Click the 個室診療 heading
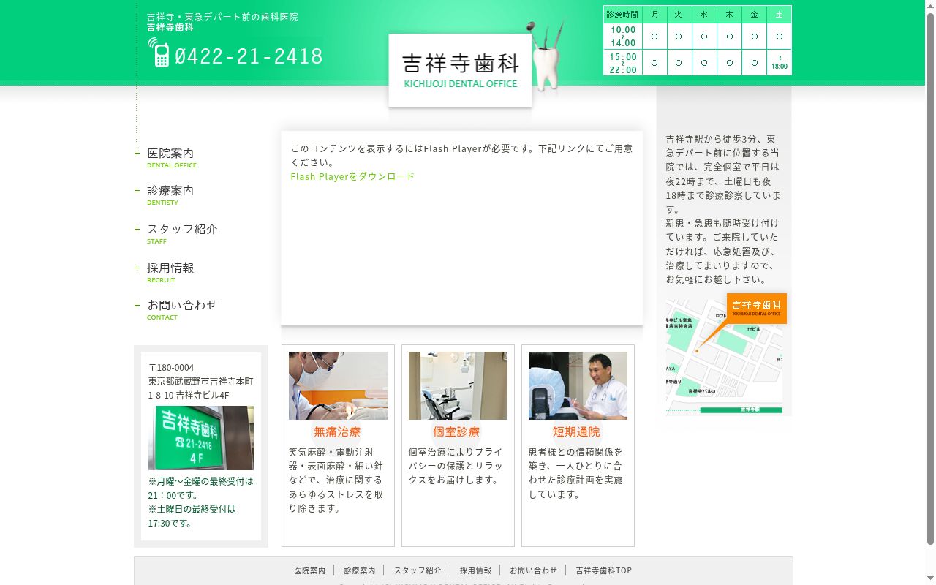Viewport: 936px width, 585px height. tap(456, 431)
